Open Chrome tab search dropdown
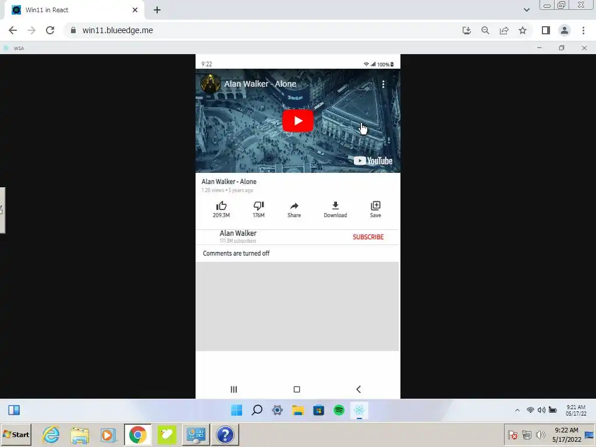The height and width of the screenshot is (447, 596). tap(526, 10)
